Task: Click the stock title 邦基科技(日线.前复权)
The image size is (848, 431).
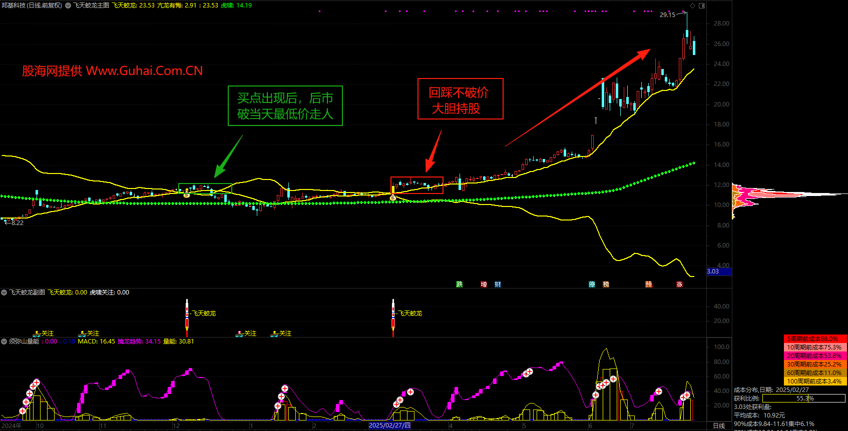Action: tap(32, 5)
